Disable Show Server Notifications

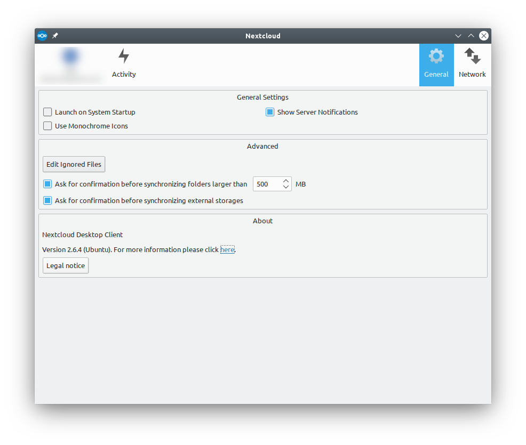coord(270,112)
